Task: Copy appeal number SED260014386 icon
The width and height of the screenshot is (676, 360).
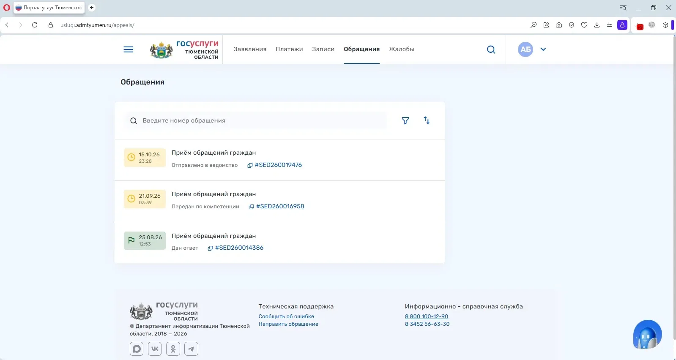Action: point(210,248)
